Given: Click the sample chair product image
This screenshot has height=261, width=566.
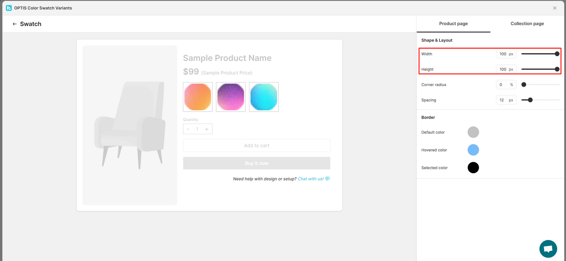Looking at the screenshot, I should pyautogui.click(x=130, y=125).
